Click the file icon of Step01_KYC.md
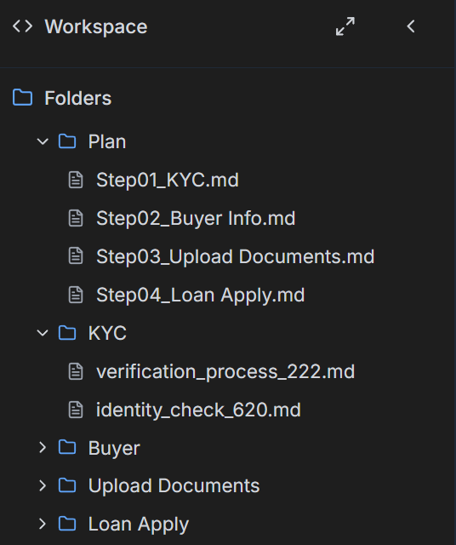The width and height of the screenshot is (456, 545). tap(76, 180)
